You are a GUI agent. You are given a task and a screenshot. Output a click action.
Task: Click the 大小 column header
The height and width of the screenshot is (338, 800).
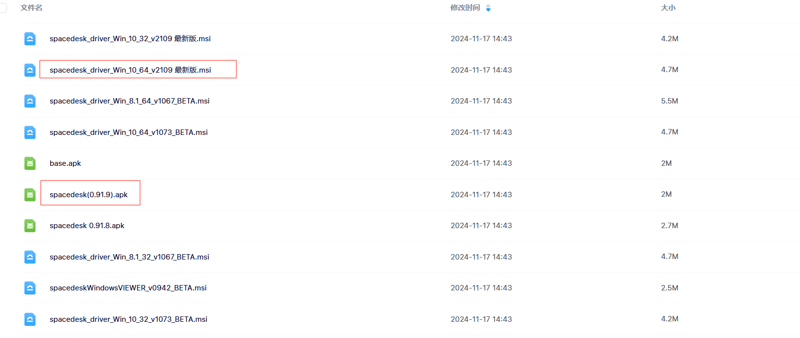point(668,8)
